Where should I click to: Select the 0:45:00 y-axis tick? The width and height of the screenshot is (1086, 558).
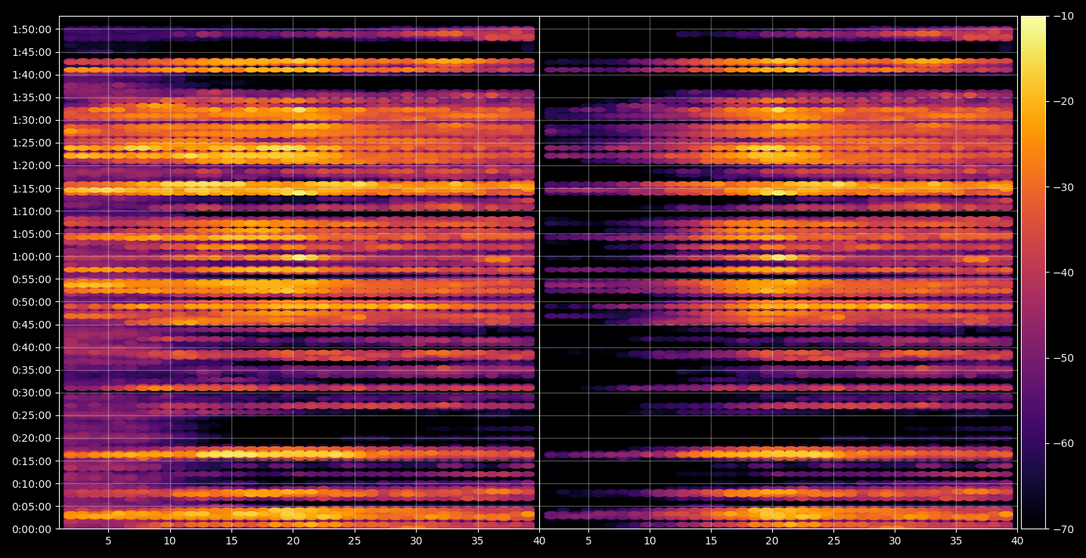coord(33,325)
